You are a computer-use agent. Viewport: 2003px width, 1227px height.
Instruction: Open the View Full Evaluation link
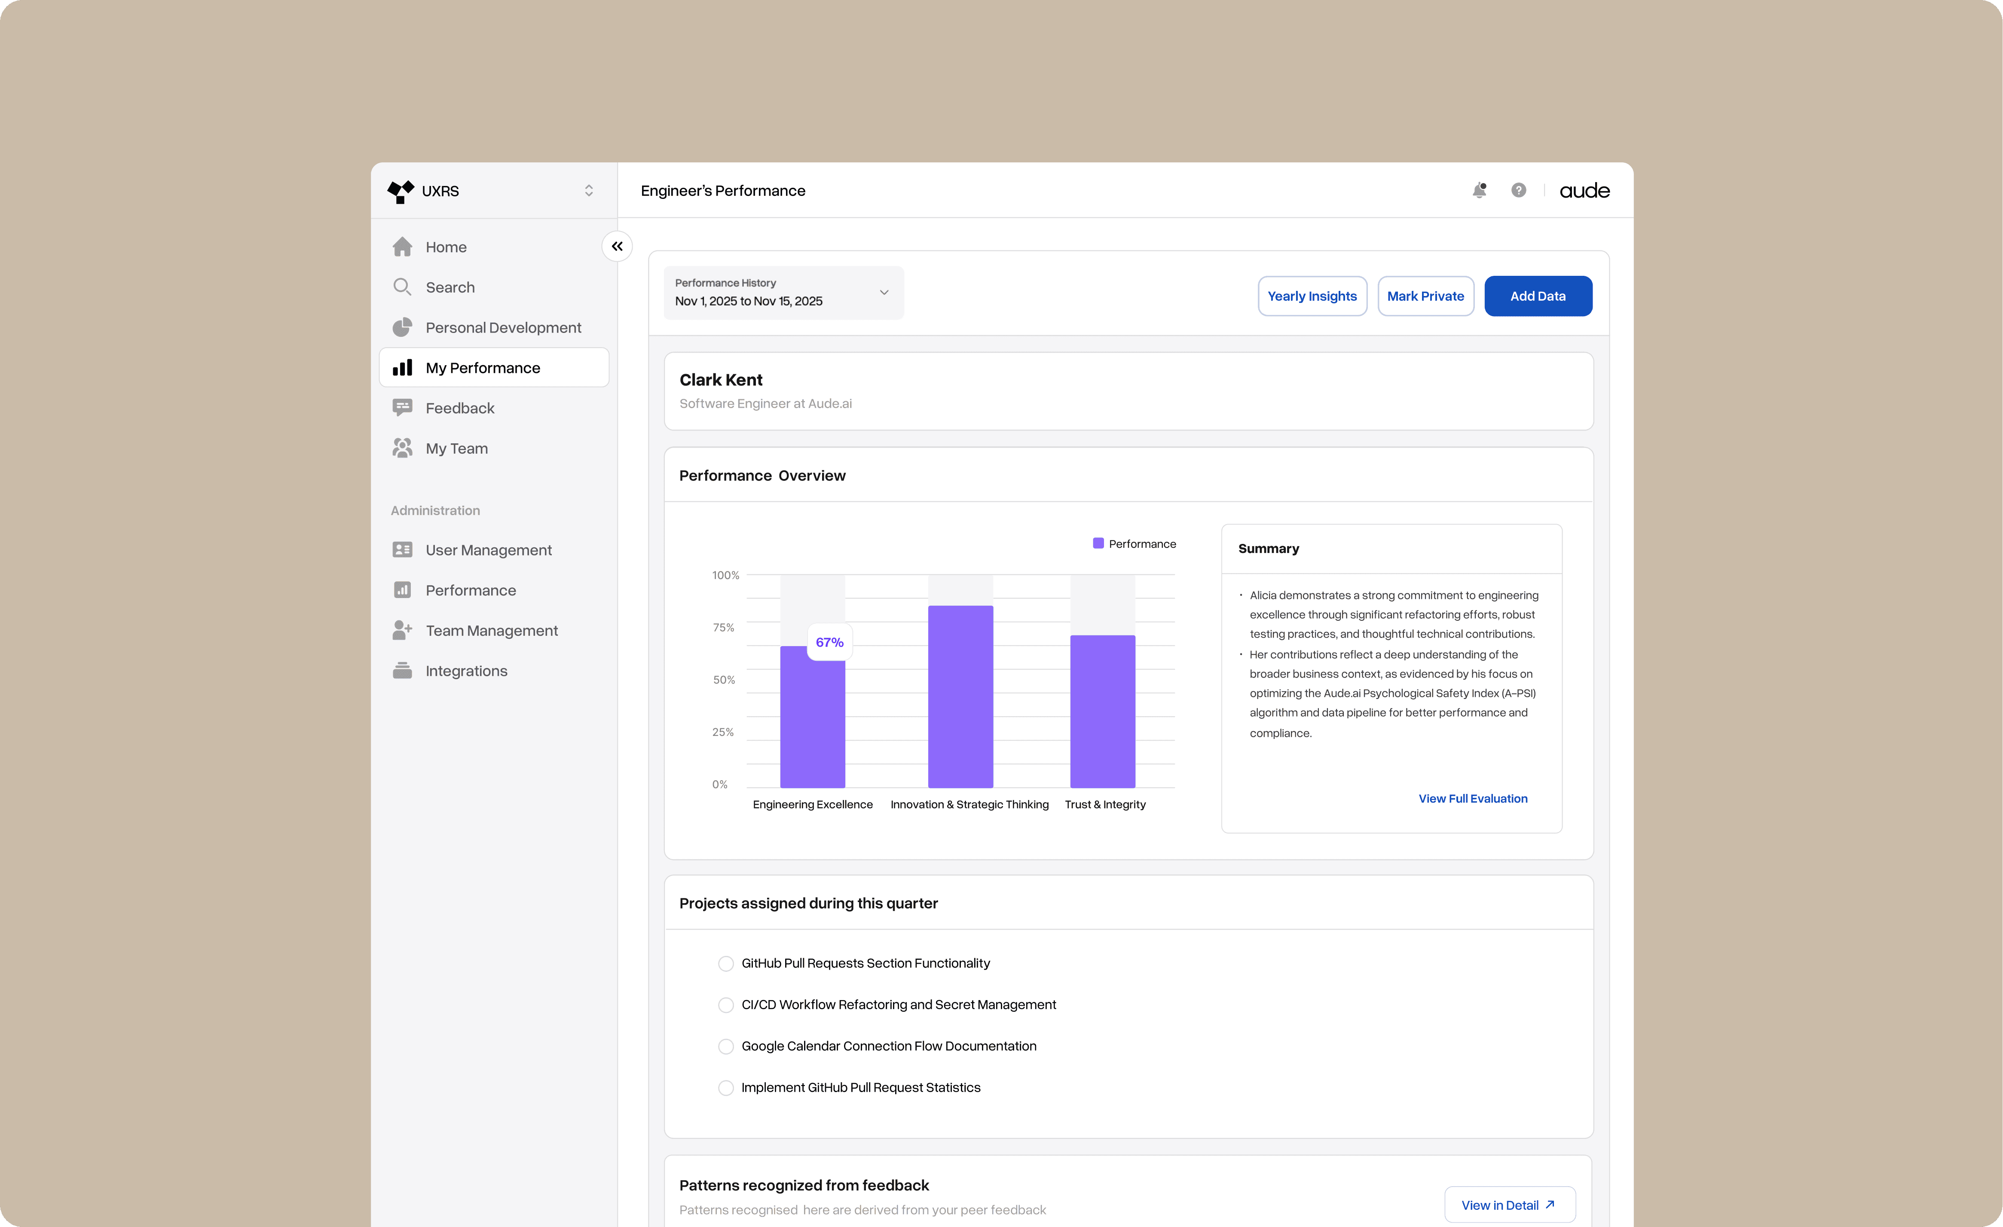point(1472,799)
